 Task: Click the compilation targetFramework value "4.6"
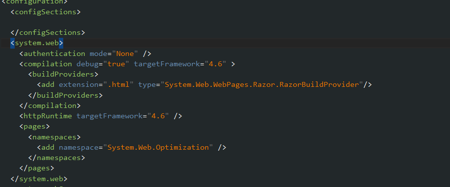(x=215, y=64)
